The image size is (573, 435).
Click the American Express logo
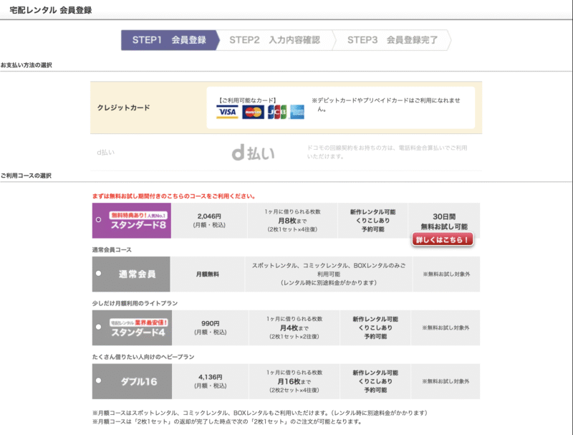click(297, 113)
